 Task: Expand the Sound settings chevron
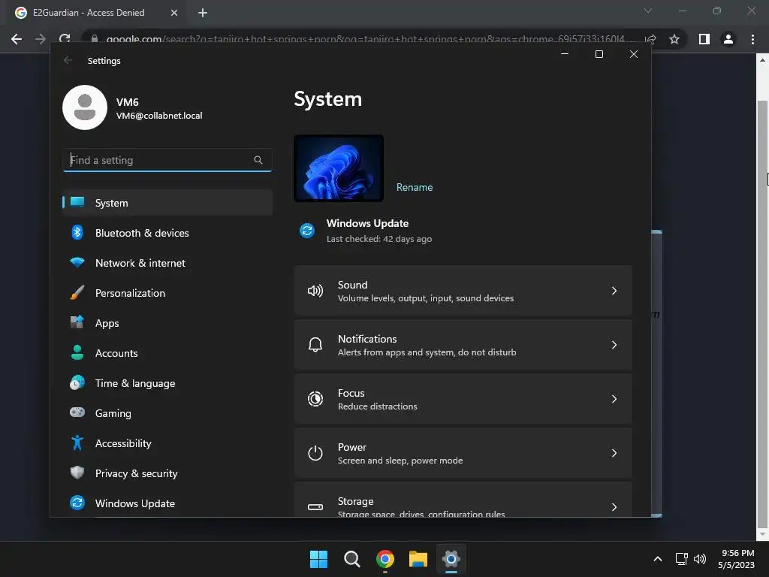pos(614,291)
